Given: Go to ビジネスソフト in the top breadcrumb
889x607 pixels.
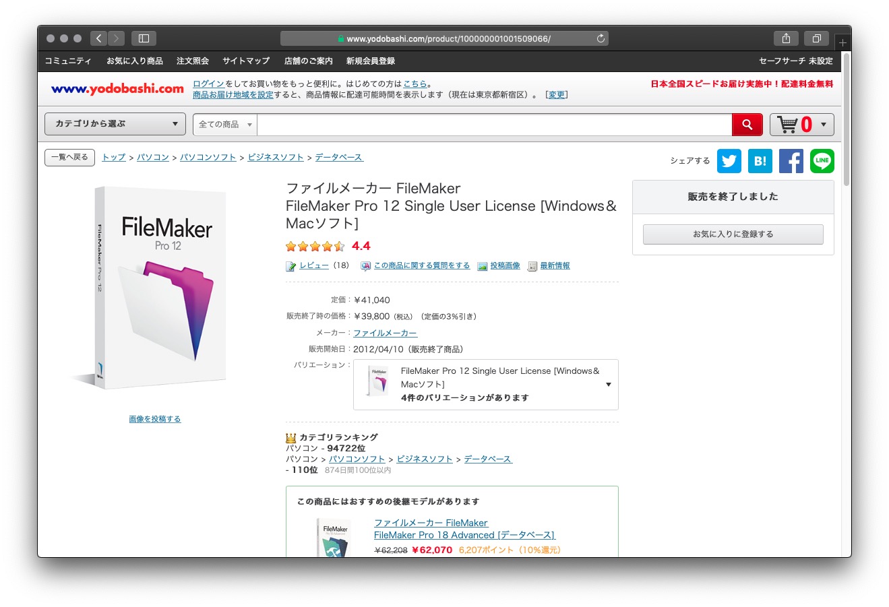Looking at the screenshot, I should click(276, 157).
